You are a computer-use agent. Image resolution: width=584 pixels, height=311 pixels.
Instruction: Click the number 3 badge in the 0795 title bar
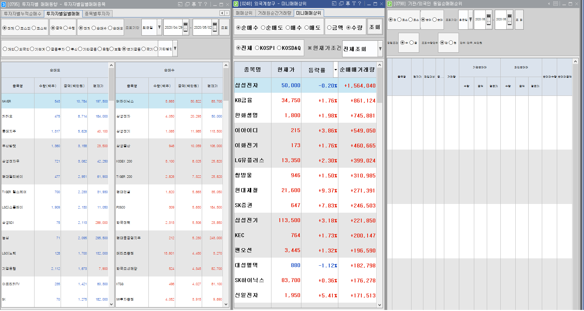pos(3,4)
